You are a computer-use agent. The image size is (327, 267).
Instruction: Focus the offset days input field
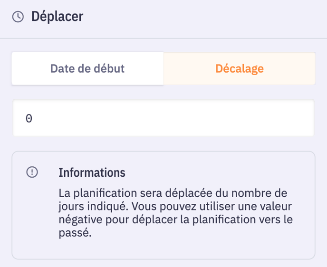click(x=163, y=118)
